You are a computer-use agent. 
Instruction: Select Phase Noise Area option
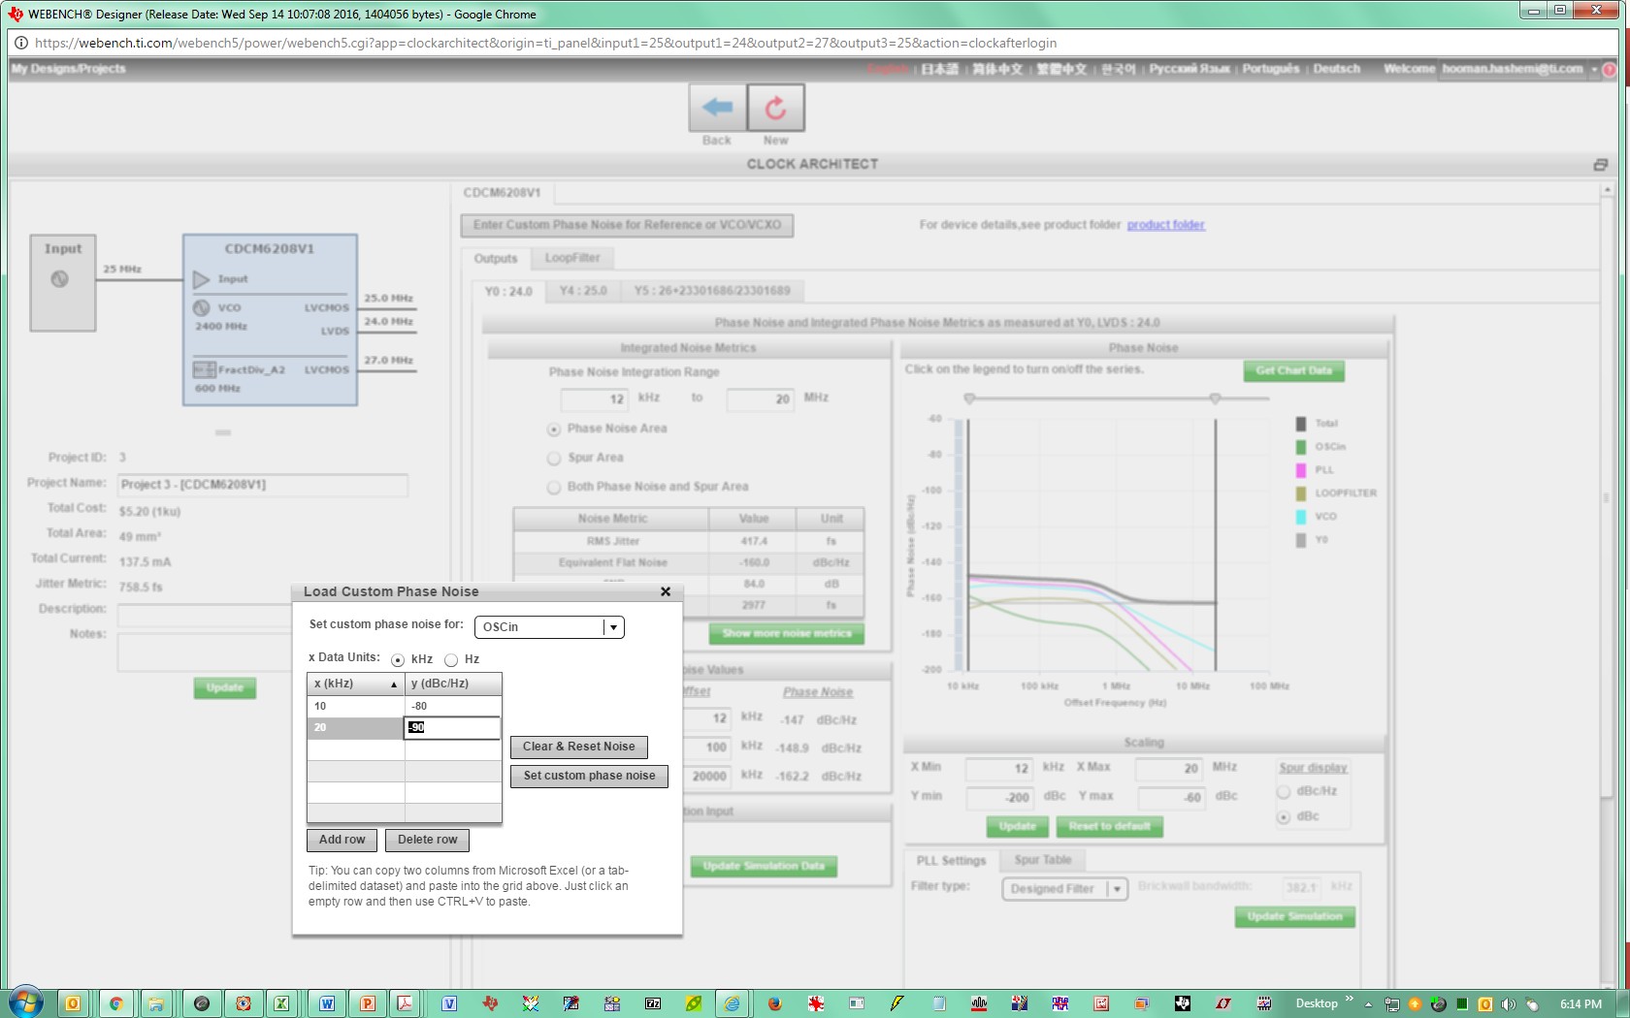tap(554, 429)
